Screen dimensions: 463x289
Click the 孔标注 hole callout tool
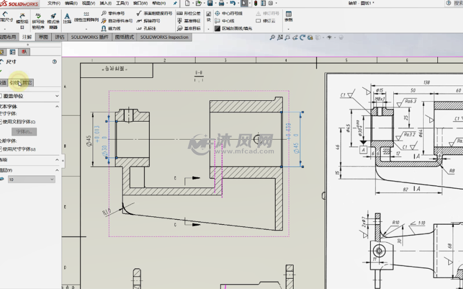click(x=146, y=28)
